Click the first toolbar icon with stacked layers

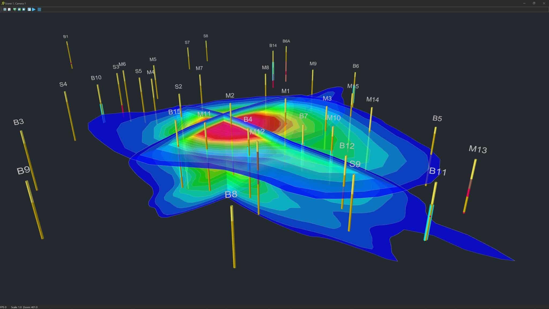click(5, 9)
